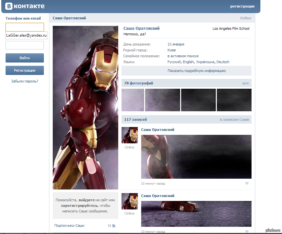Open second post author avatar
This screenshot has width=282, height=234.
click(129, 201)
